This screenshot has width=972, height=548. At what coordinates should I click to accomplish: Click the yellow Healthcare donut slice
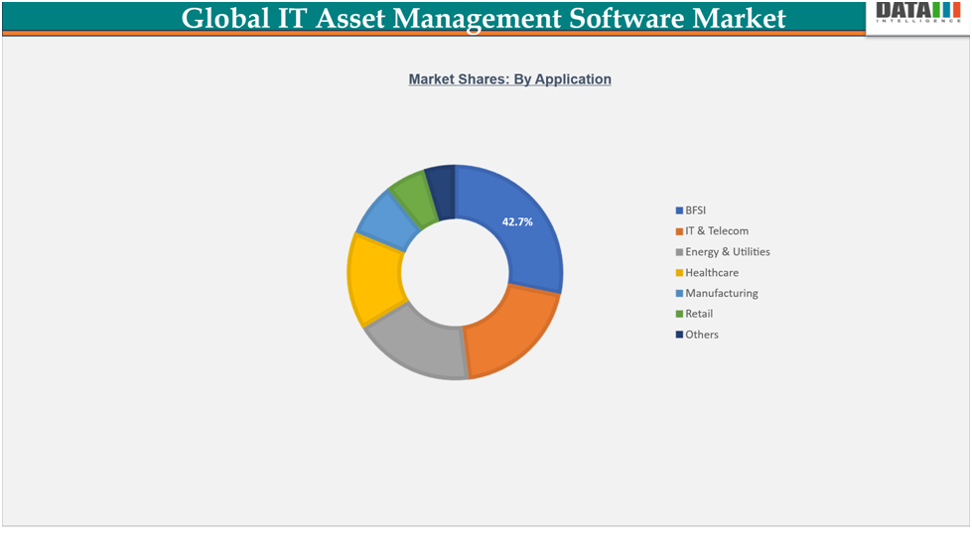click(373, 279)
